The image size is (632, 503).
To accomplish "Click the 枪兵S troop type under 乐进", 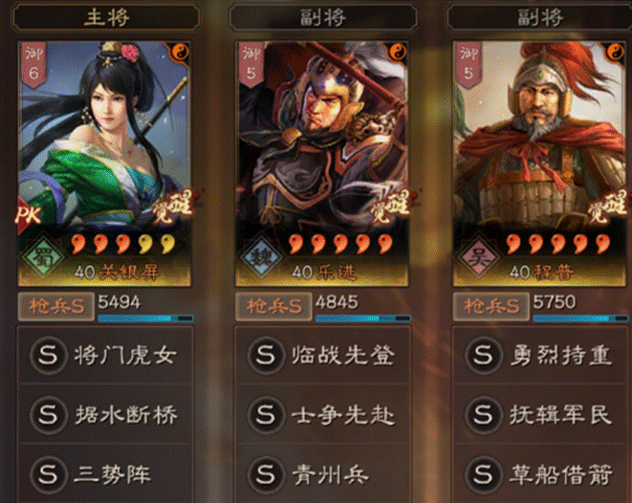I will (x=274, y=307).
